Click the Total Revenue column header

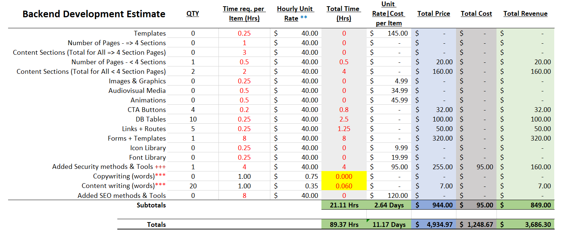pyautogui.click(x=526, y=14)
